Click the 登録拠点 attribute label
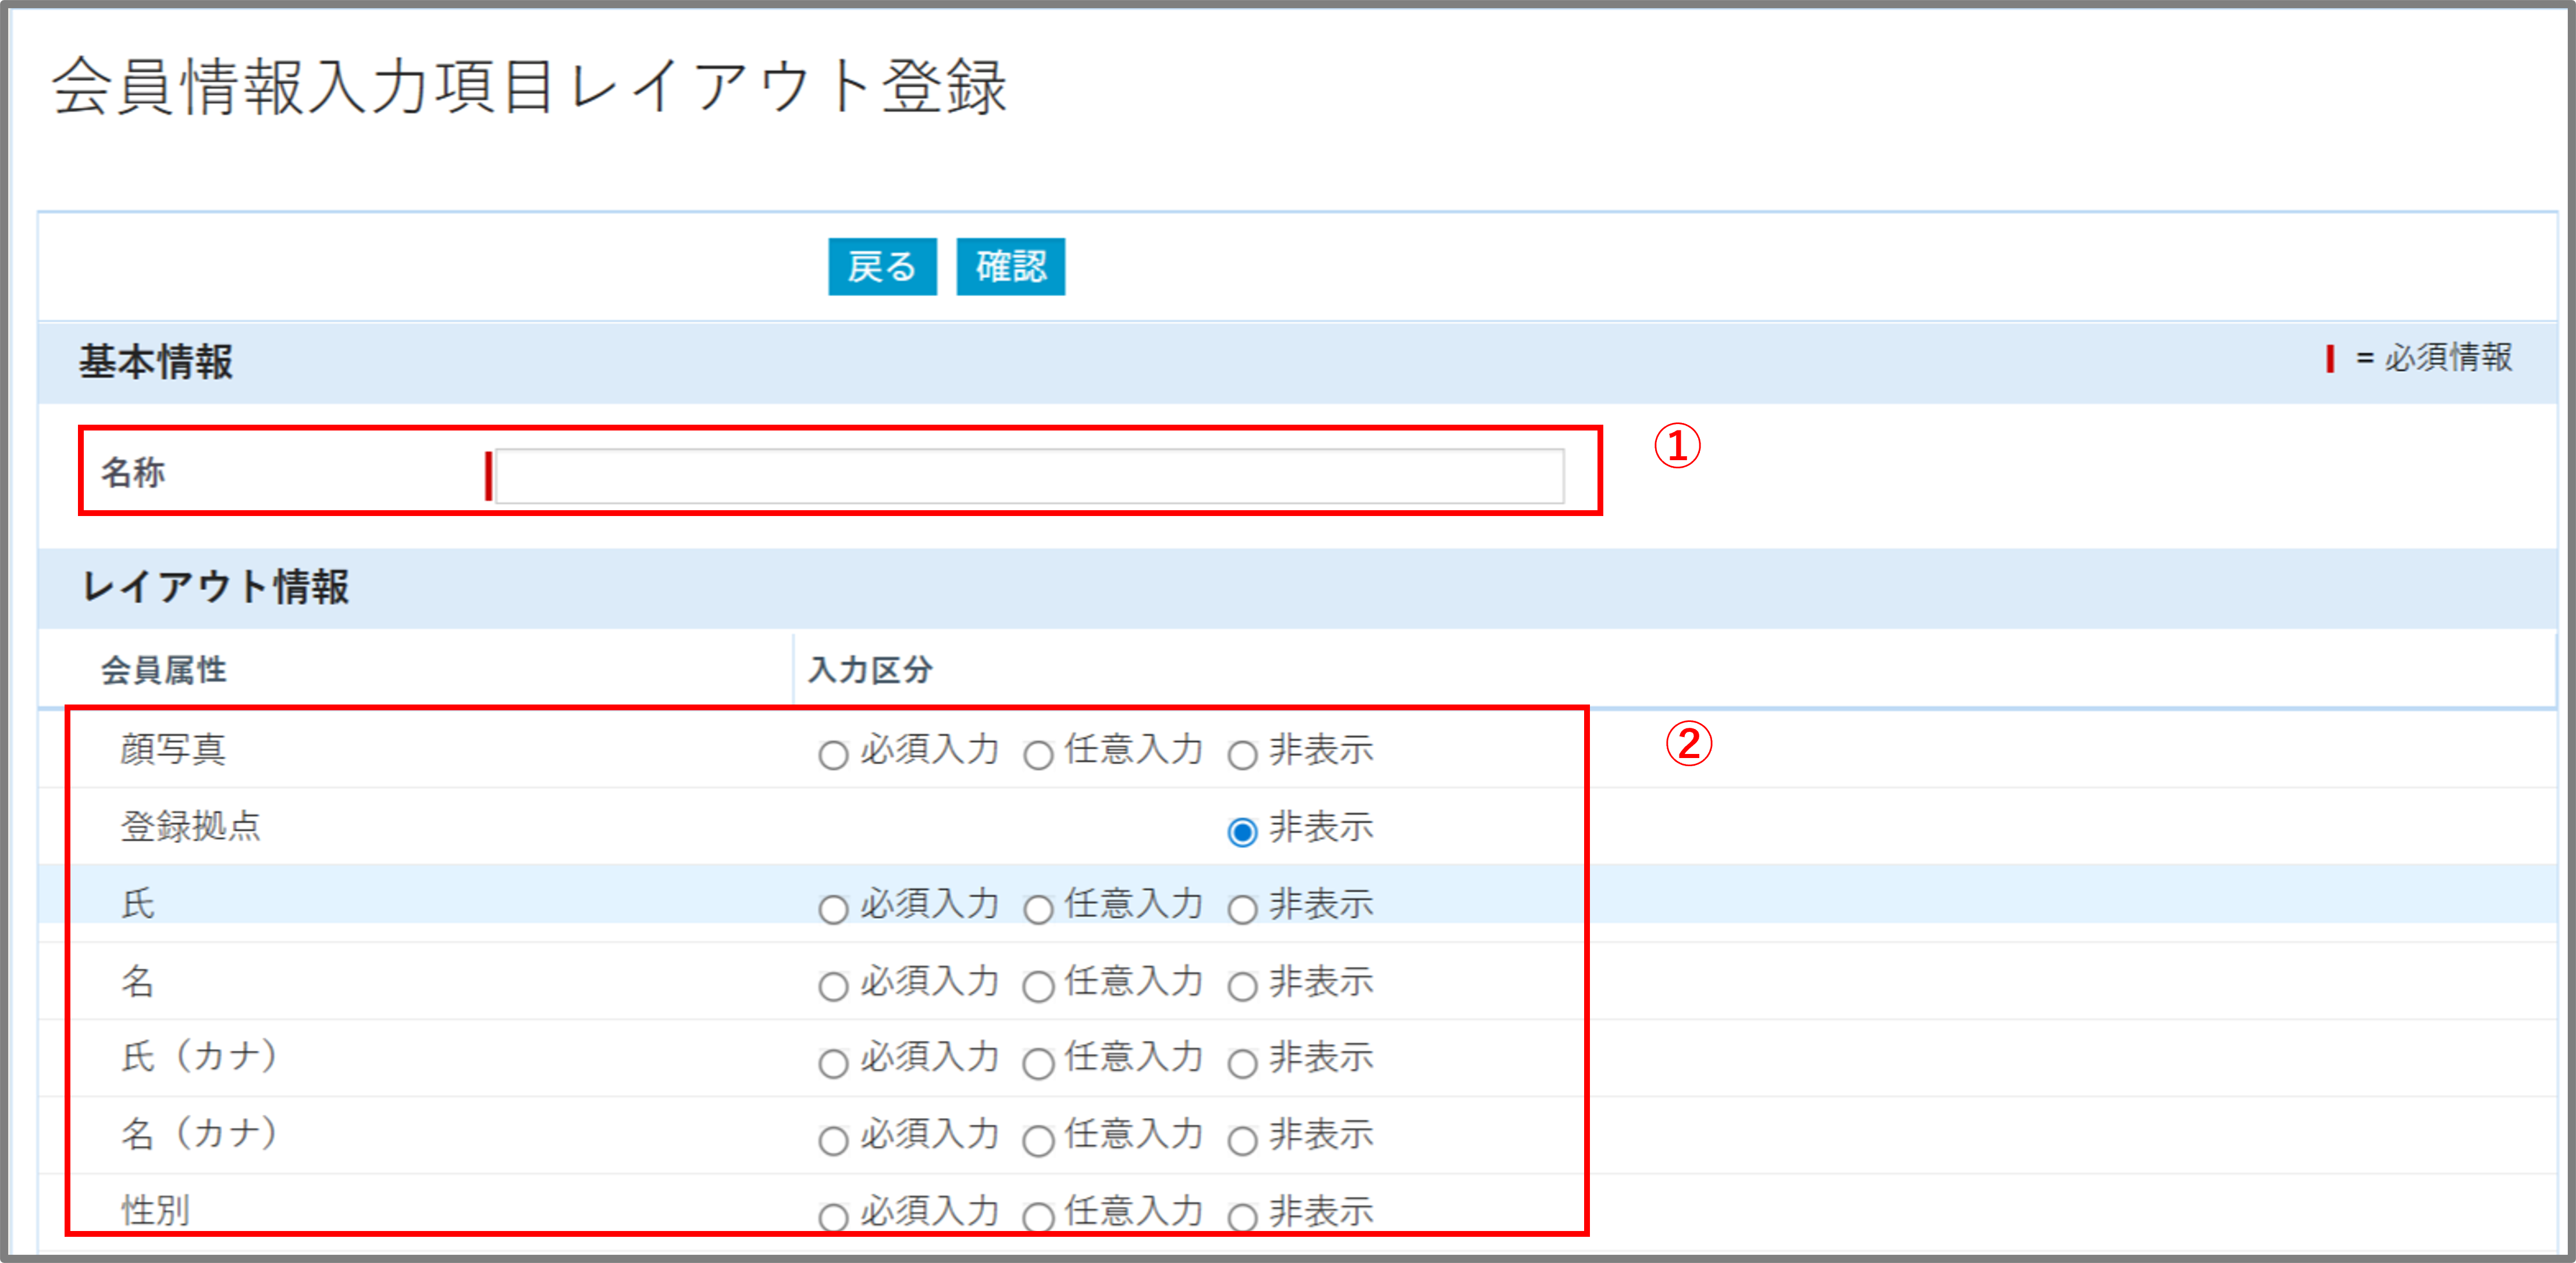Viewport: 2576px width, 1263px height. coord(190,826)
